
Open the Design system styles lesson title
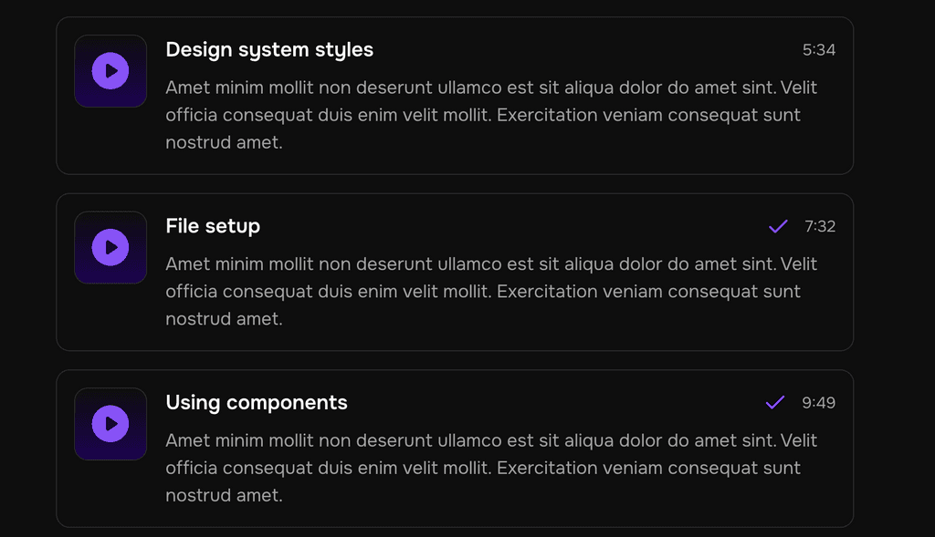[269, 49]
